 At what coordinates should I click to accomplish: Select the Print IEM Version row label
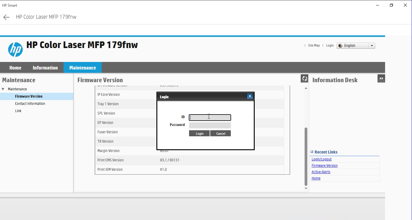click(110, 170)
